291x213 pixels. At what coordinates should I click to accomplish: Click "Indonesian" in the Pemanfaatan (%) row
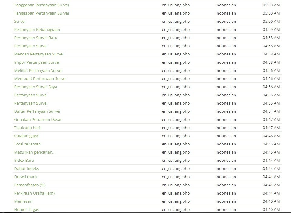coord(226,185)
